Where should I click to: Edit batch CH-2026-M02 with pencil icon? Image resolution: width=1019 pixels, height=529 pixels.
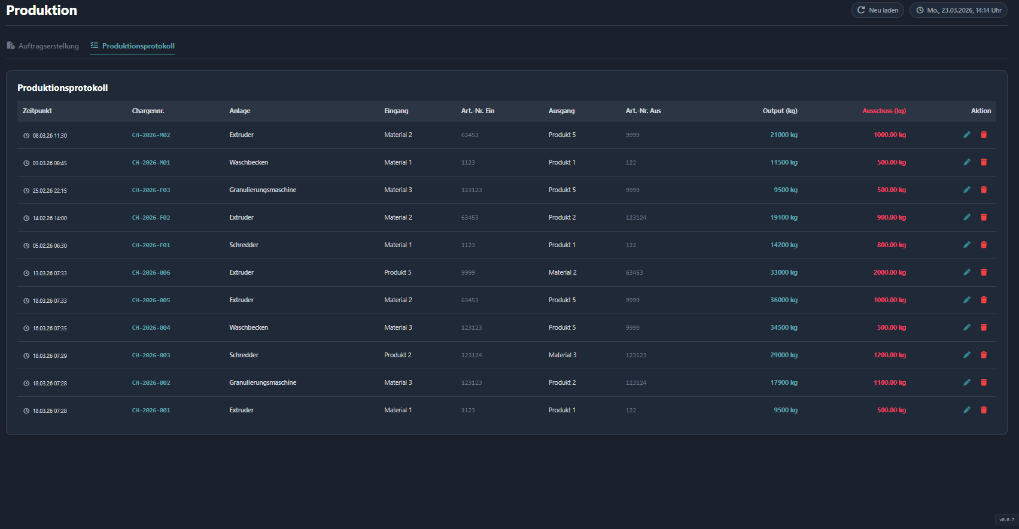pyautogui.click(x=966, y=135)
